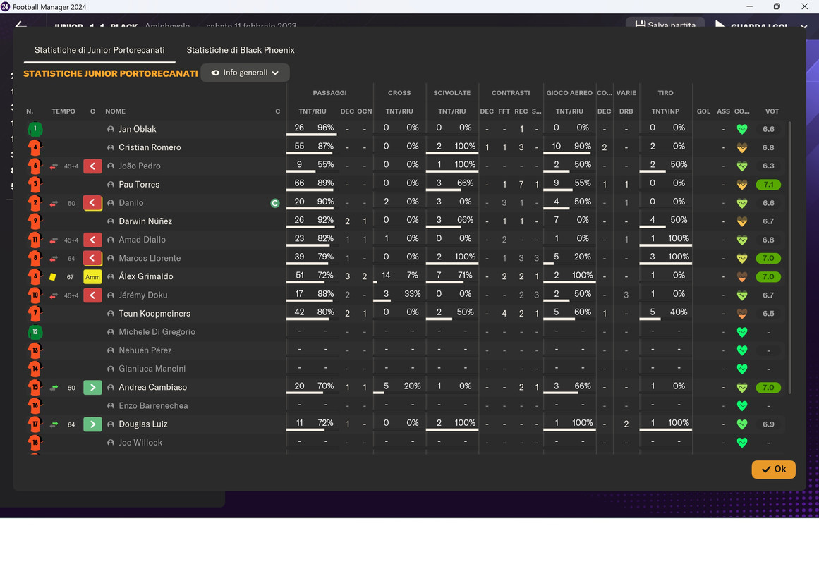This screenshot has width=819, height=564.
Task: Click the green captain badge on Danilo's row
Action: tap(275, 203)
